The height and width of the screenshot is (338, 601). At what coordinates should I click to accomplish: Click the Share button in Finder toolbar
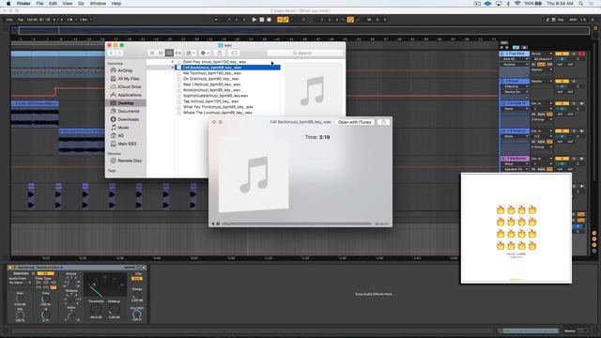[x=220, y=53]
